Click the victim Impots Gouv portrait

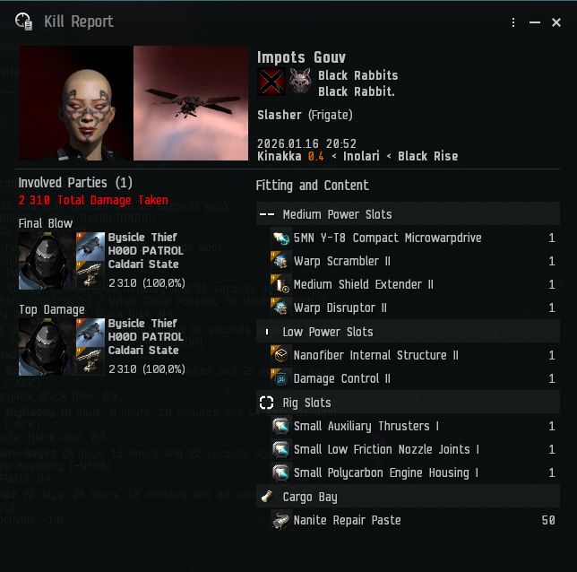click(76, 103)
